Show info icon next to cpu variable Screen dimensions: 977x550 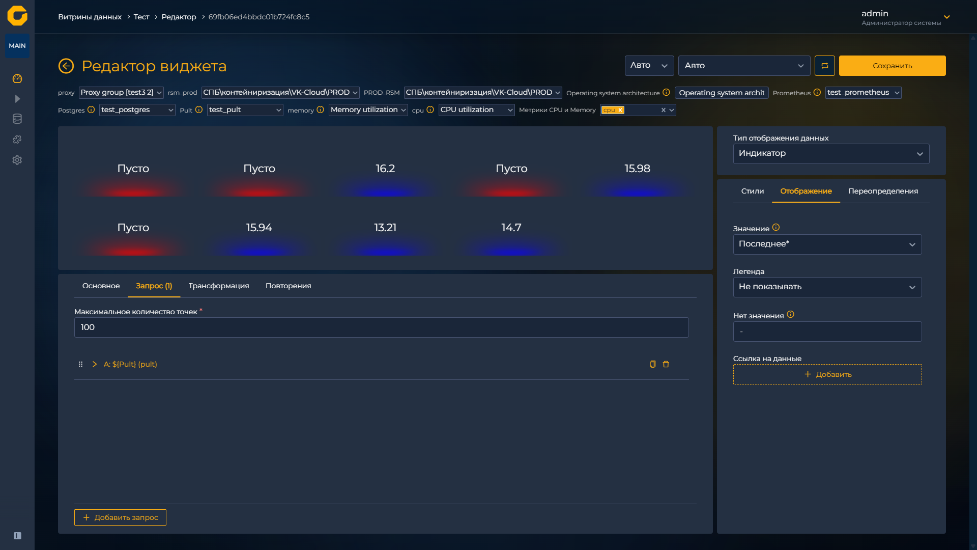click(430, 109)
